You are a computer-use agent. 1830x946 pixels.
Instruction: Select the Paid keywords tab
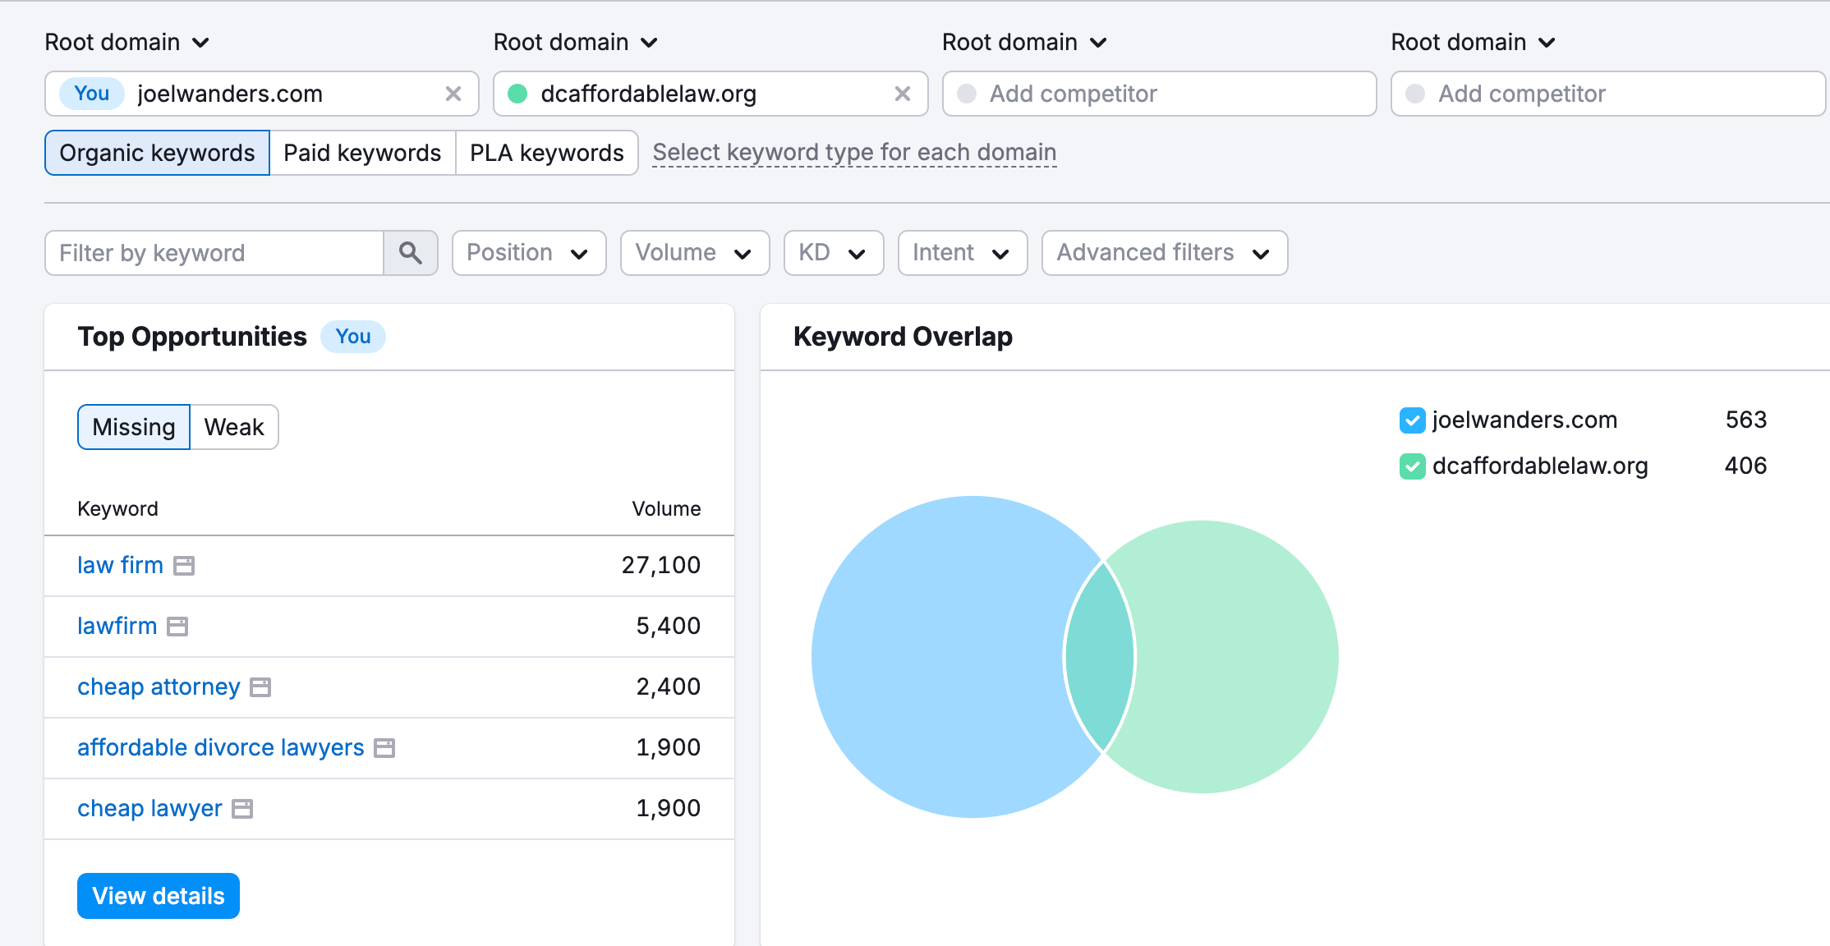pyautogui.click(x=362, y=153)
